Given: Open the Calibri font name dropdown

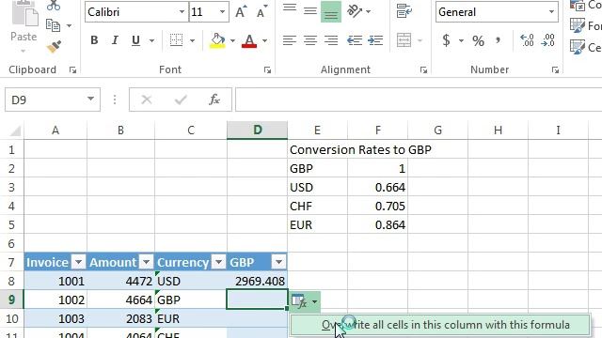Looking at the screenshot, I should pyautogui.click(x=182, y=12).
